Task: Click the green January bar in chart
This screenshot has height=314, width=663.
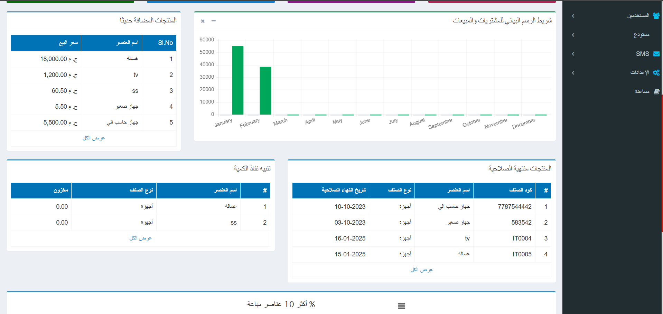Action: click(x=237, y=80)
